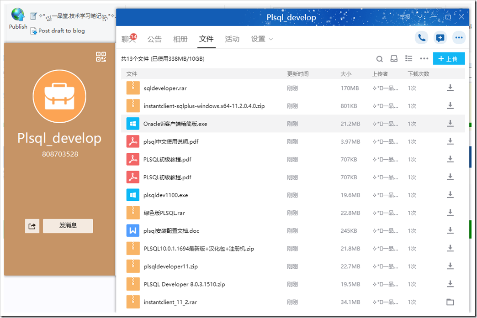Click uploader name in sqldeveloper.rar row
Viewport: 477px width, 318px height.
[385, 88]
